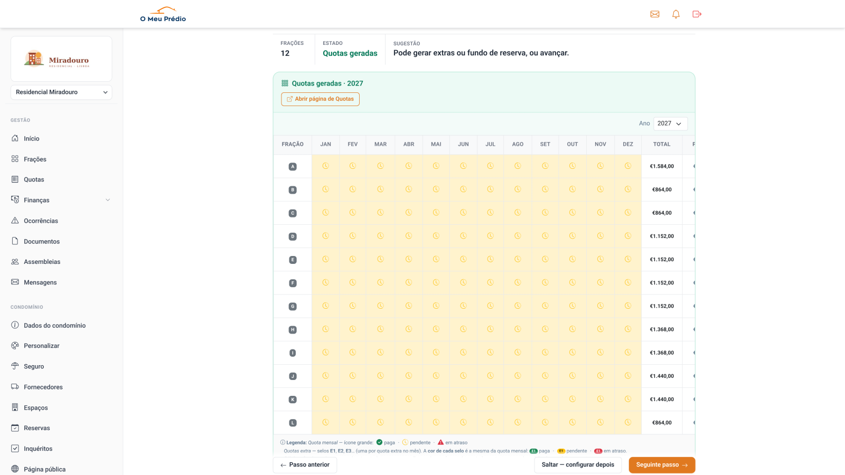Select the fração K badge
845x475 pixels.
point(293,400)
